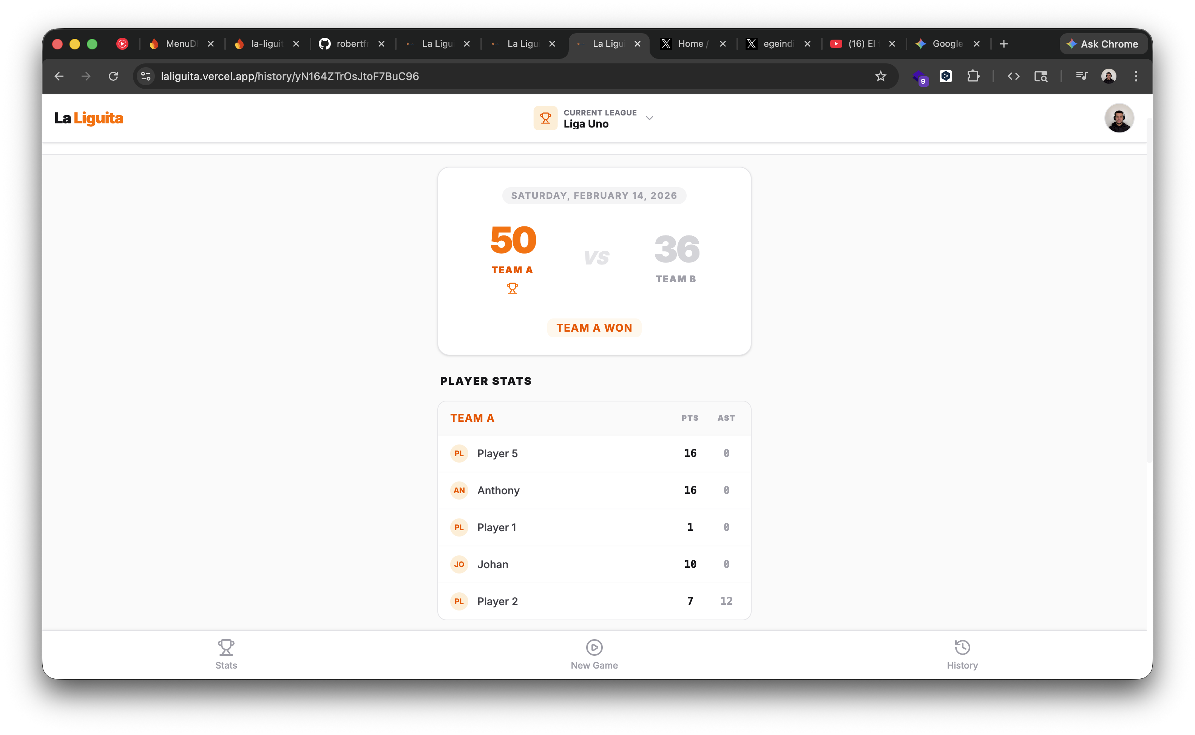Switch to the robertf GitHub tab
The height and width of the screenshot is (735, 1195).
pos(350,44)
